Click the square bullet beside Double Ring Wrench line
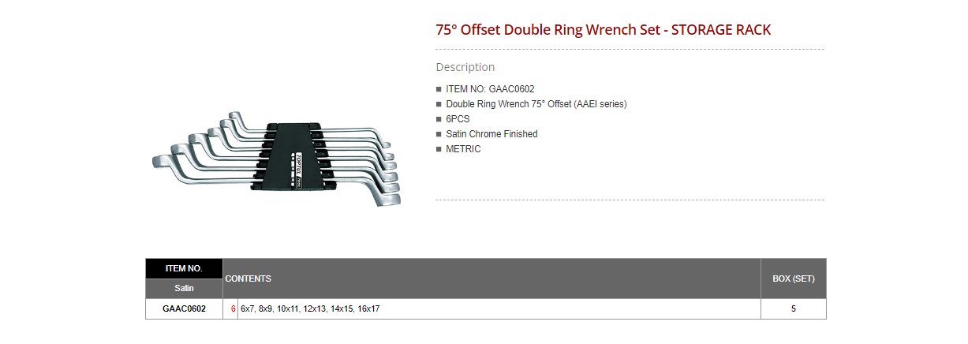The height and width of the screenshot is (344, 968). tap(439, 104)
